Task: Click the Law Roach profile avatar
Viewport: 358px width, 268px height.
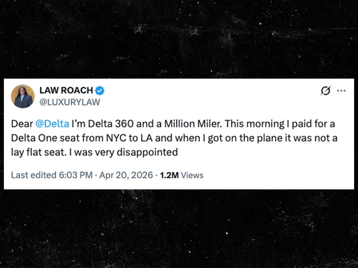Action: [x=23, y=96]
